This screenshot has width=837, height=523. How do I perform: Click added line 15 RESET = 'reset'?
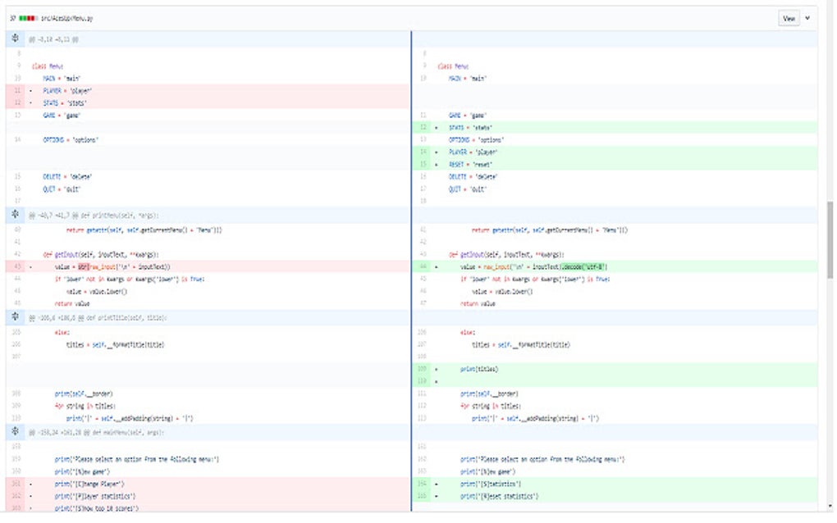click(x=470, y=165)
